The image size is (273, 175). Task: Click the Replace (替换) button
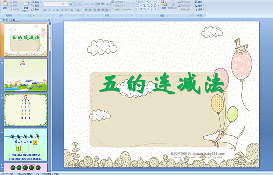point(200,5)
